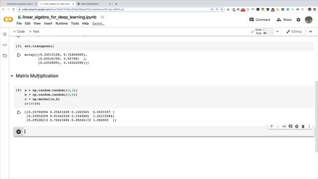
Task: Click the c = np.matmul(a,b) line
Action: click(x=42, y=99)
